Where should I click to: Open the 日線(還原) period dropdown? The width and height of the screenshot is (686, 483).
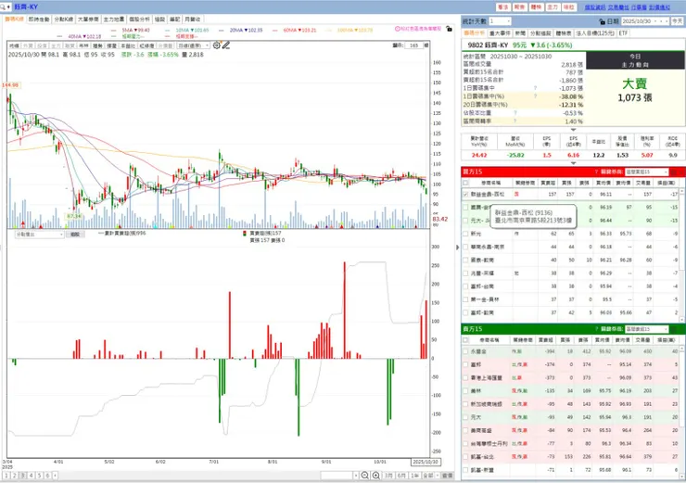(193, 45)
